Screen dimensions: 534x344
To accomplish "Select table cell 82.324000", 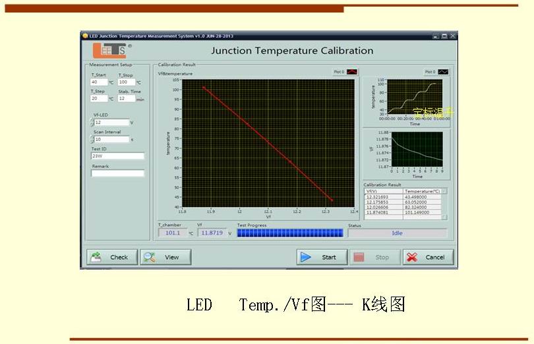I will tap(423, 207).
